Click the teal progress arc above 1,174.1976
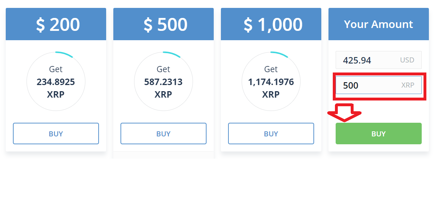This screenshot has height=220, width=440. (279, 54)
